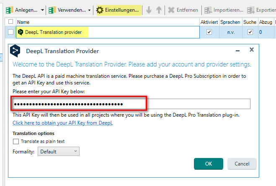Click the Abzug value 0 cell
This screenshot has width=276, height=186.
pos(266,32)
